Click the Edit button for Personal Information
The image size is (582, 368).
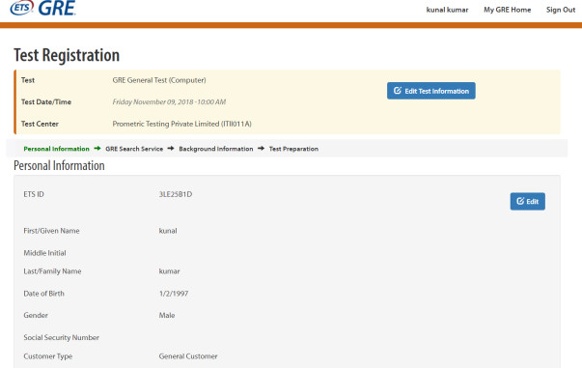coord(527,201)
